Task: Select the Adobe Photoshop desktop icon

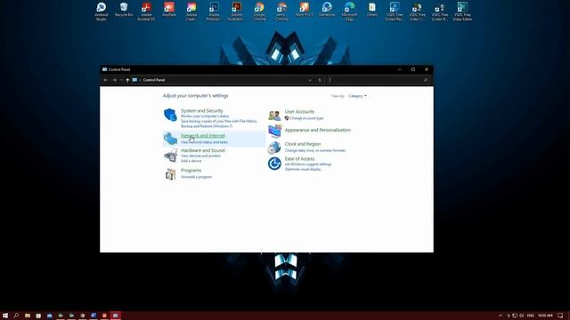Action: [x=214, y=12]
